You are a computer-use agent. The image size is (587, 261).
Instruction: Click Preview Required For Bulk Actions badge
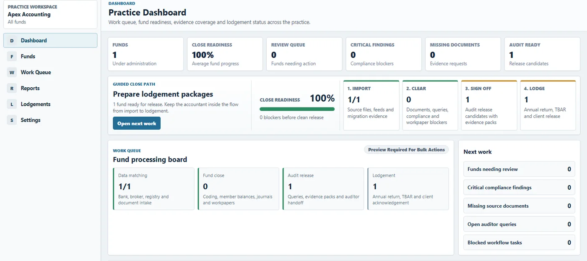[x=406, y=150]
